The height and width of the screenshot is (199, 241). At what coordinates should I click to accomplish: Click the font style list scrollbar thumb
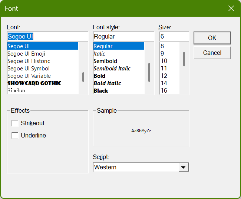pos(149,72)
